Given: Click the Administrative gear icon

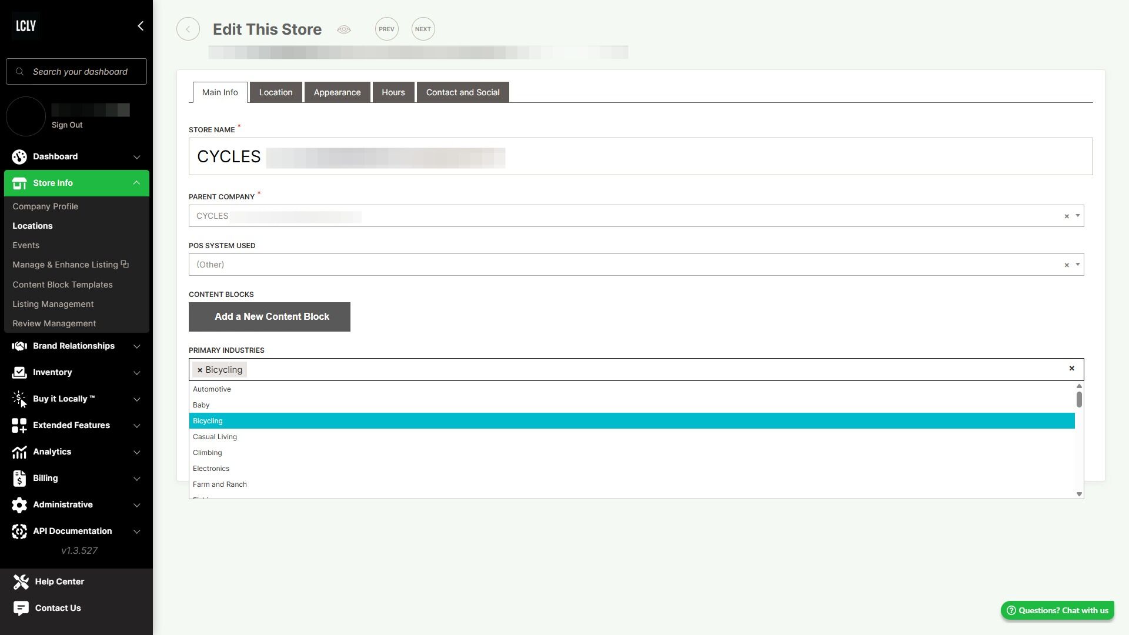Looking at the screenshot, I should coord(19,504).
